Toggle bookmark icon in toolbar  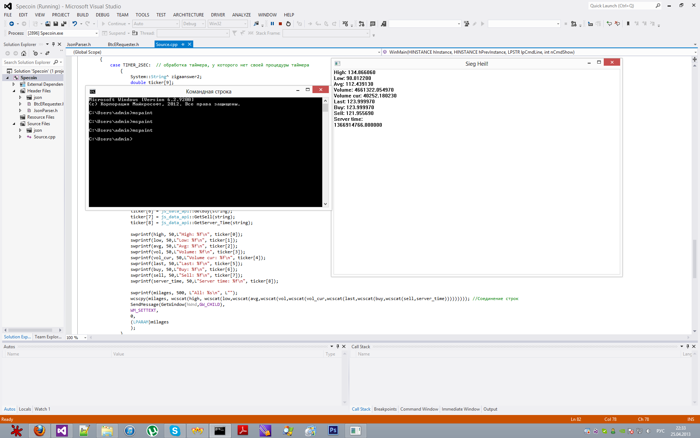click(x=628, y=24)
